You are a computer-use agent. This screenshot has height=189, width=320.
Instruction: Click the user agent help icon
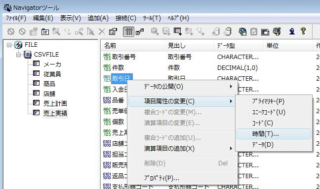point(292,31)
